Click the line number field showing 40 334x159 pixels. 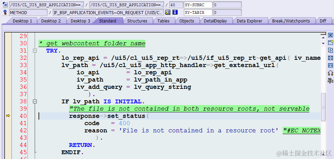[176, 5]
